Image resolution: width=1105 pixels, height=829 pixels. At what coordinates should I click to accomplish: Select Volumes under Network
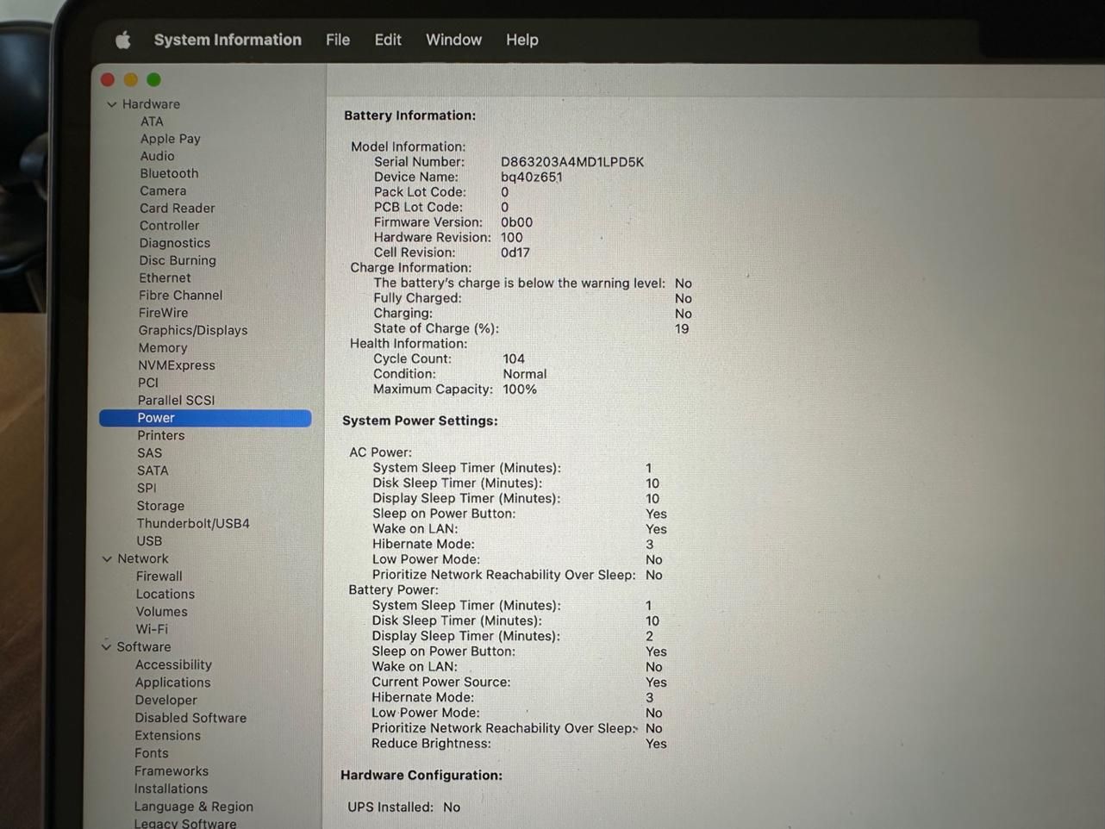pyautogui.click(x=161, y=612)
